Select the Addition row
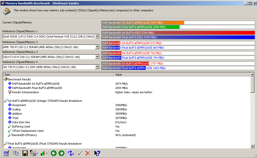Image resolution: width=257 pixels, height=158 pixels. (127, 114)
